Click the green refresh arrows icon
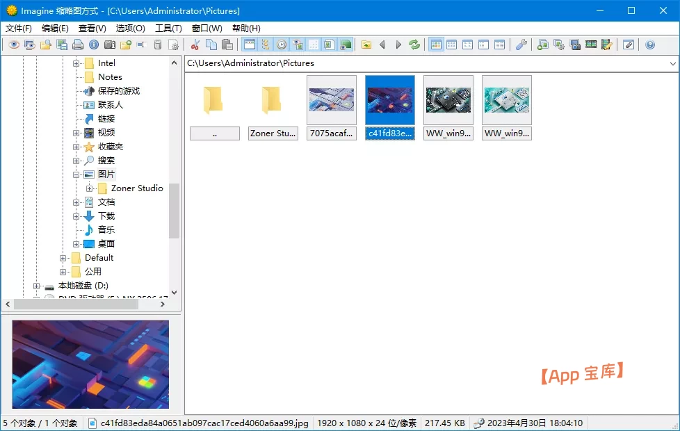The width and height of the screenshot is (680, 431). click(x=414, y=44)
